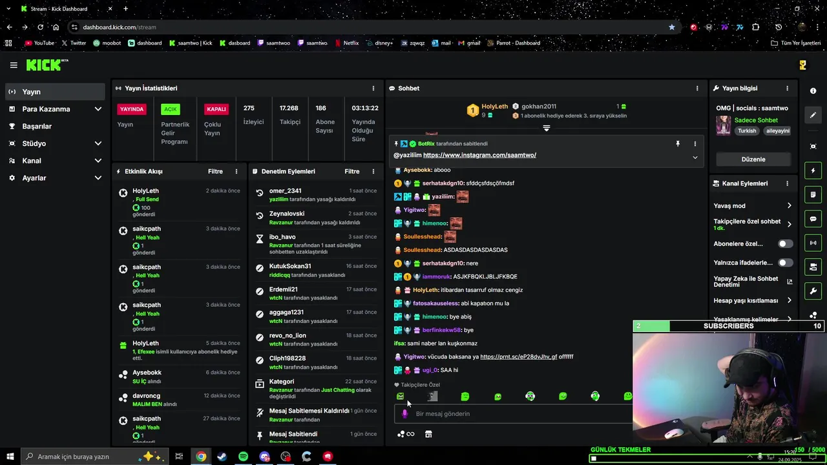827x465 pixels.
Task: Click the Windows search box
Action: pos(94,457)
